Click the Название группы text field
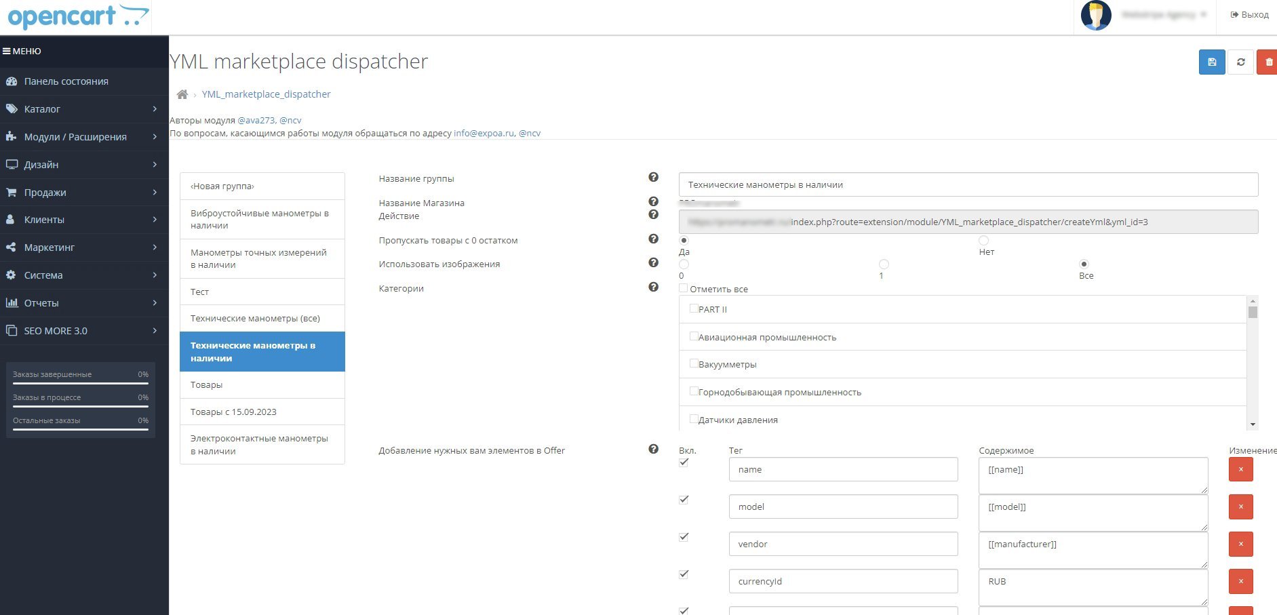Screen dimensions: 1277x615 click(968, 184)
